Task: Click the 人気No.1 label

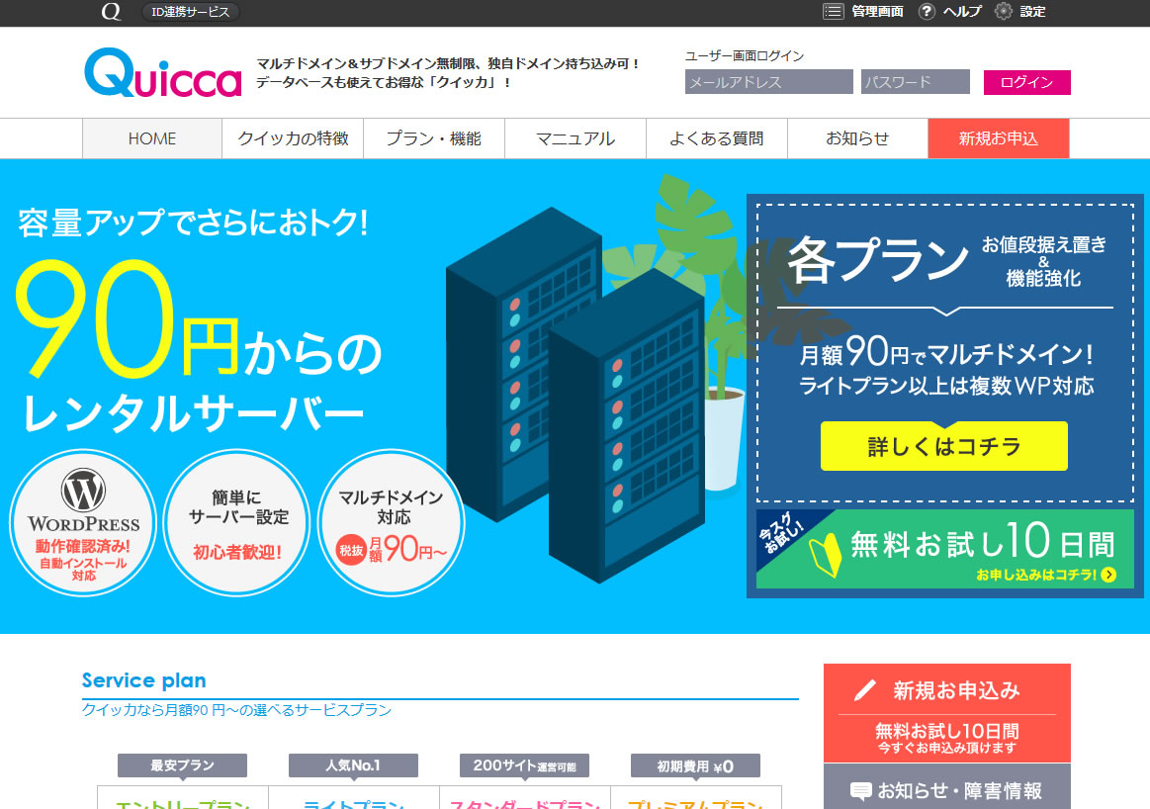Action: click(353, 765)
